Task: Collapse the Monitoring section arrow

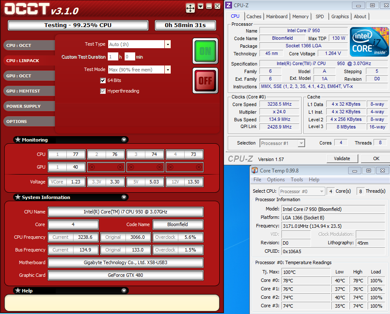Action: 124,140
